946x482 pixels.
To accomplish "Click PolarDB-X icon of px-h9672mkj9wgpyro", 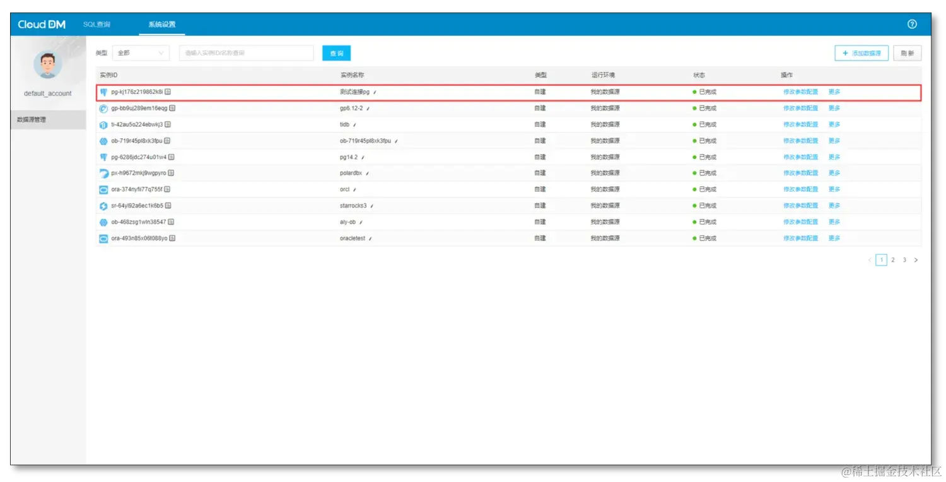I will (103, 173).
